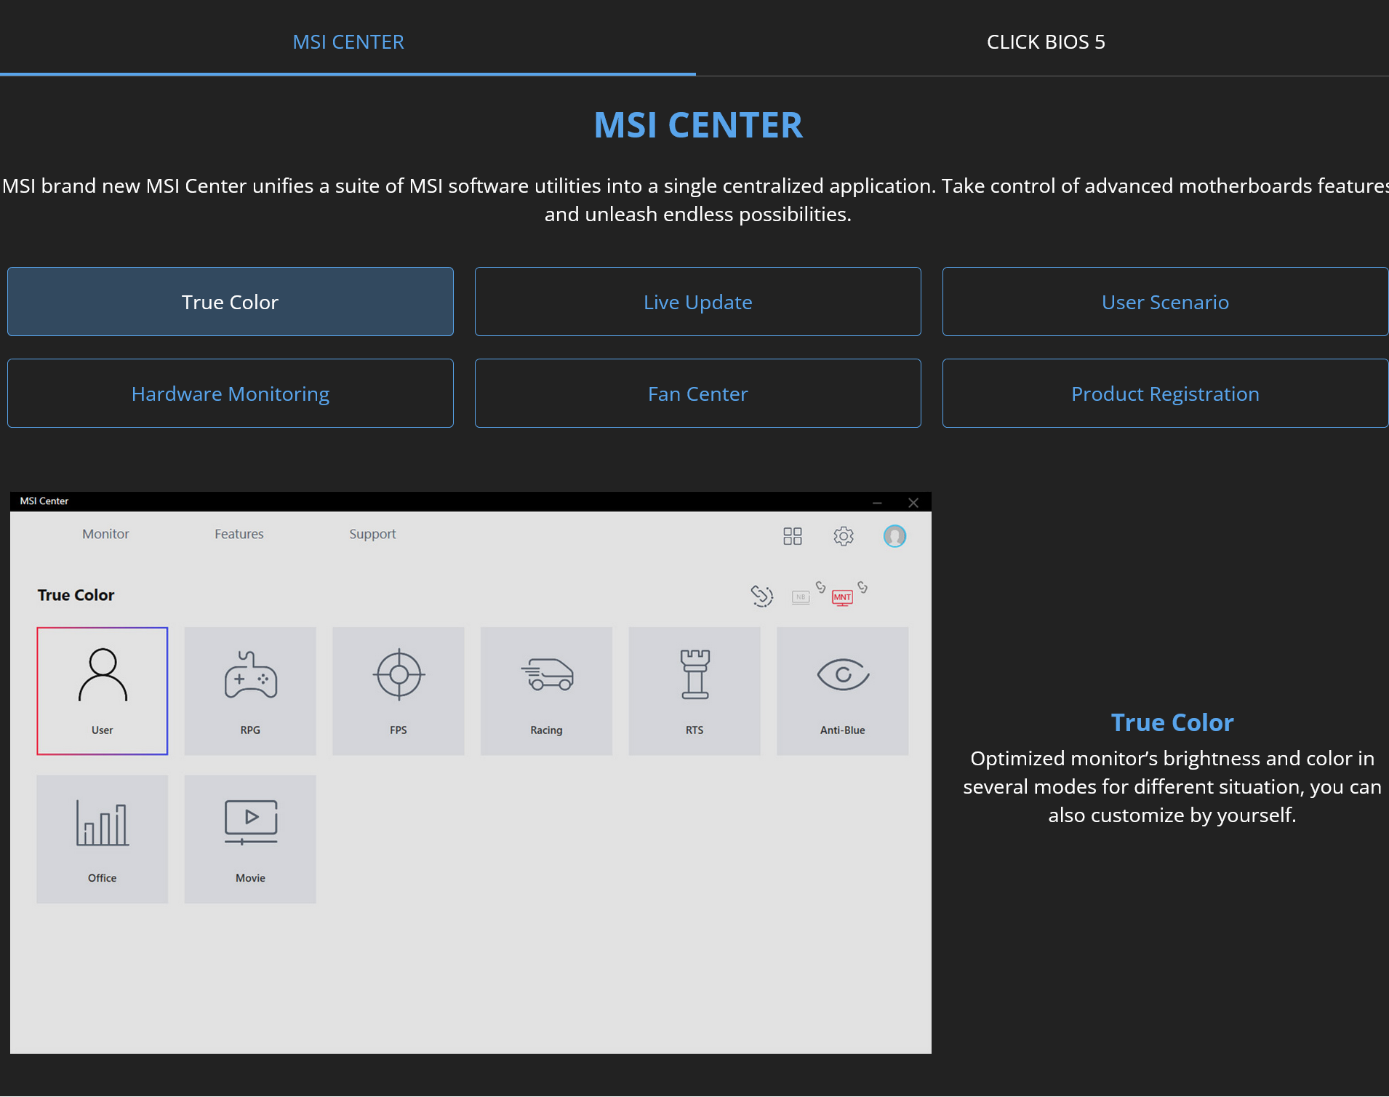
Task: Click the user account avatar icon
Action: pos(894,536)
